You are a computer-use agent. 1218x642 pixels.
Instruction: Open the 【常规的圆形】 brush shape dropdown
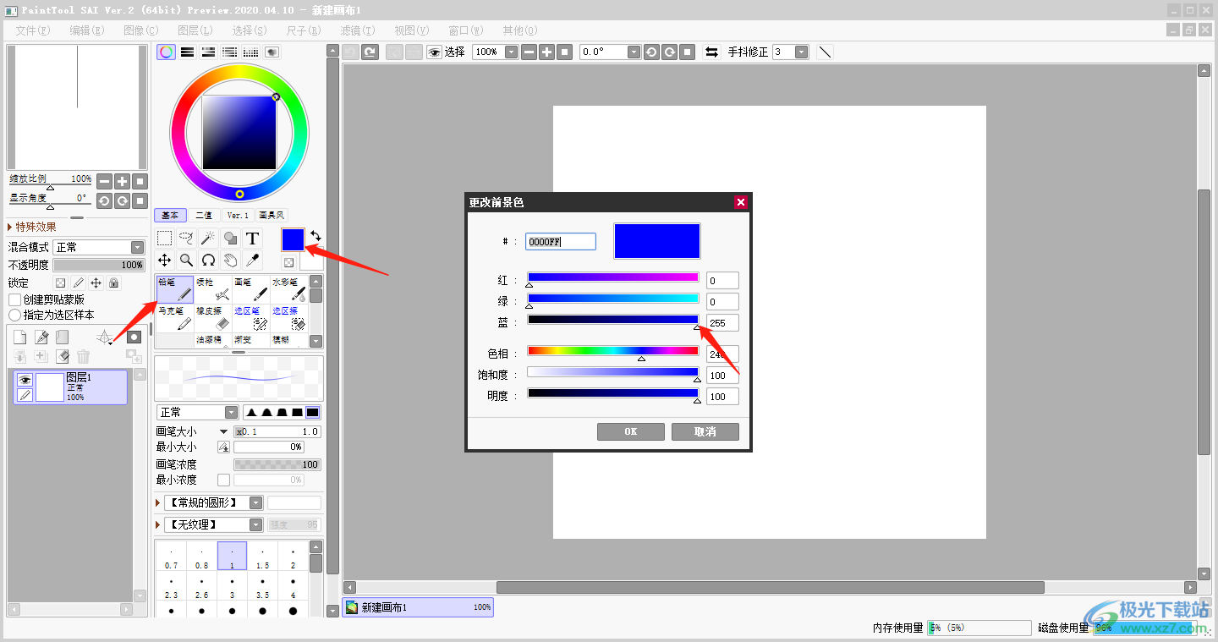pyautogui.click(x=255, y=502)
